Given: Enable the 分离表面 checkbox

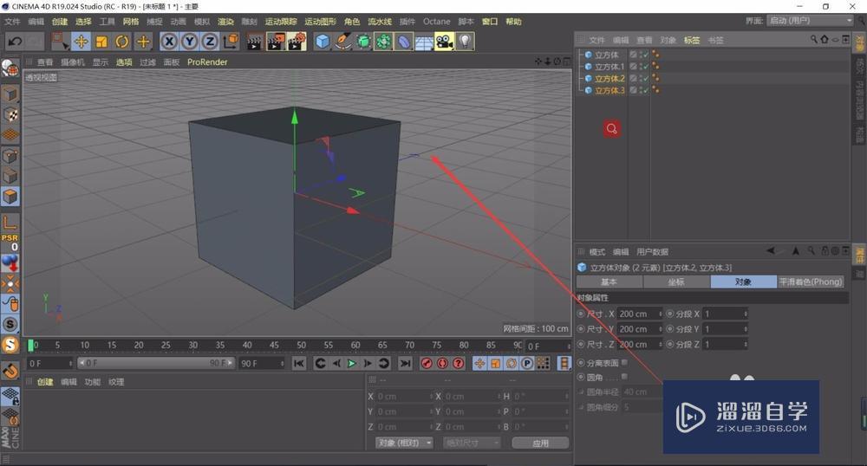Looking at the screenshot, I should pyautogui.click(x=624, y=362).
